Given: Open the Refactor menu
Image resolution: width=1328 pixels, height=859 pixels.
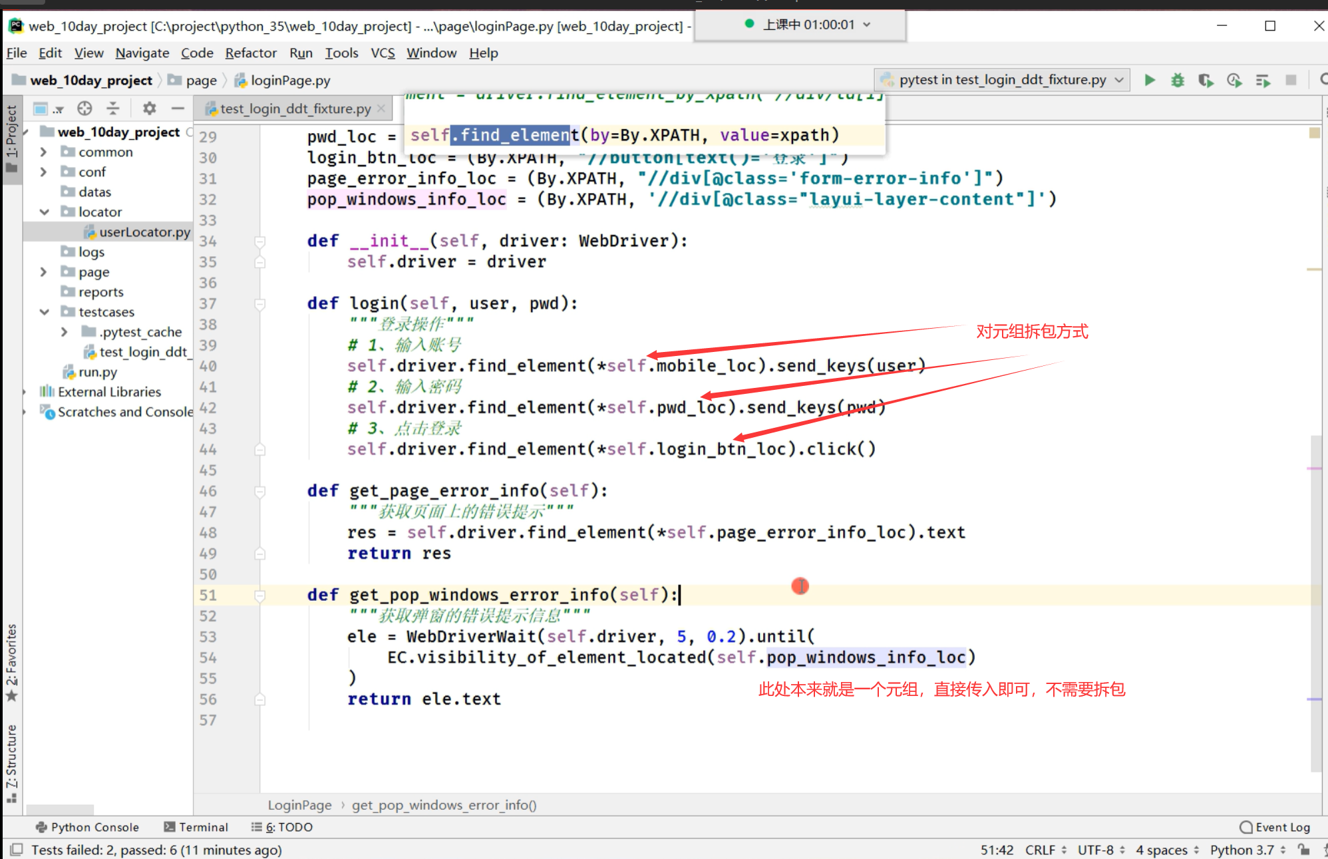Looking at the screenshot, I should point(250,53).
